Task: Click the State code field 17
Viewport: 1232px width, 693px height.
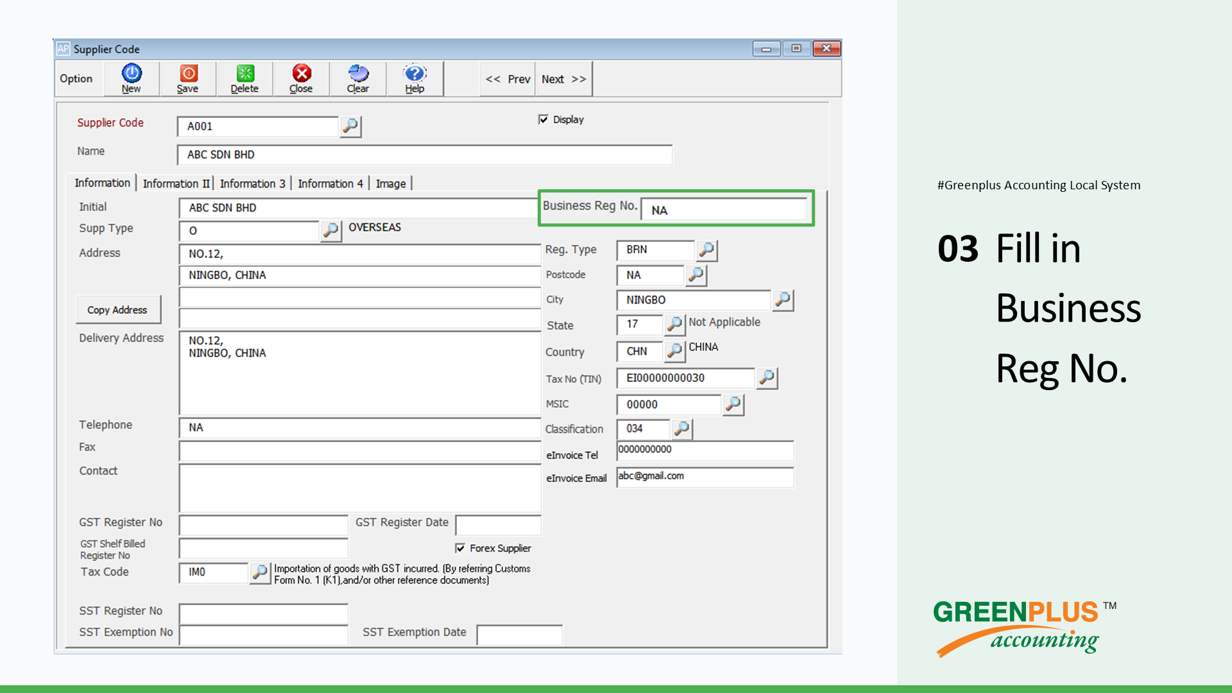Action: tap(640, 325)
